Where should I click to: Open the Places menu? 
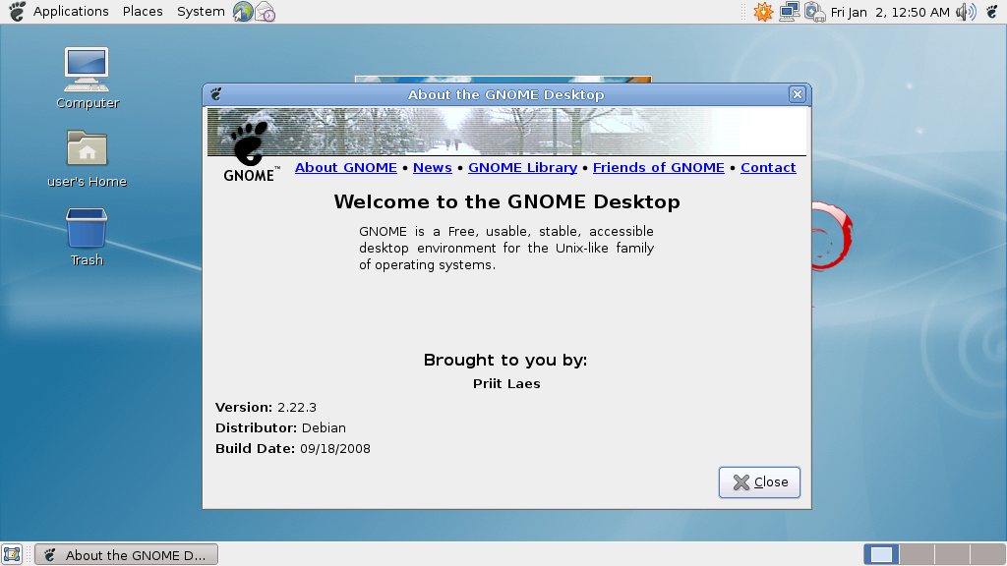(x=143, y=12)
